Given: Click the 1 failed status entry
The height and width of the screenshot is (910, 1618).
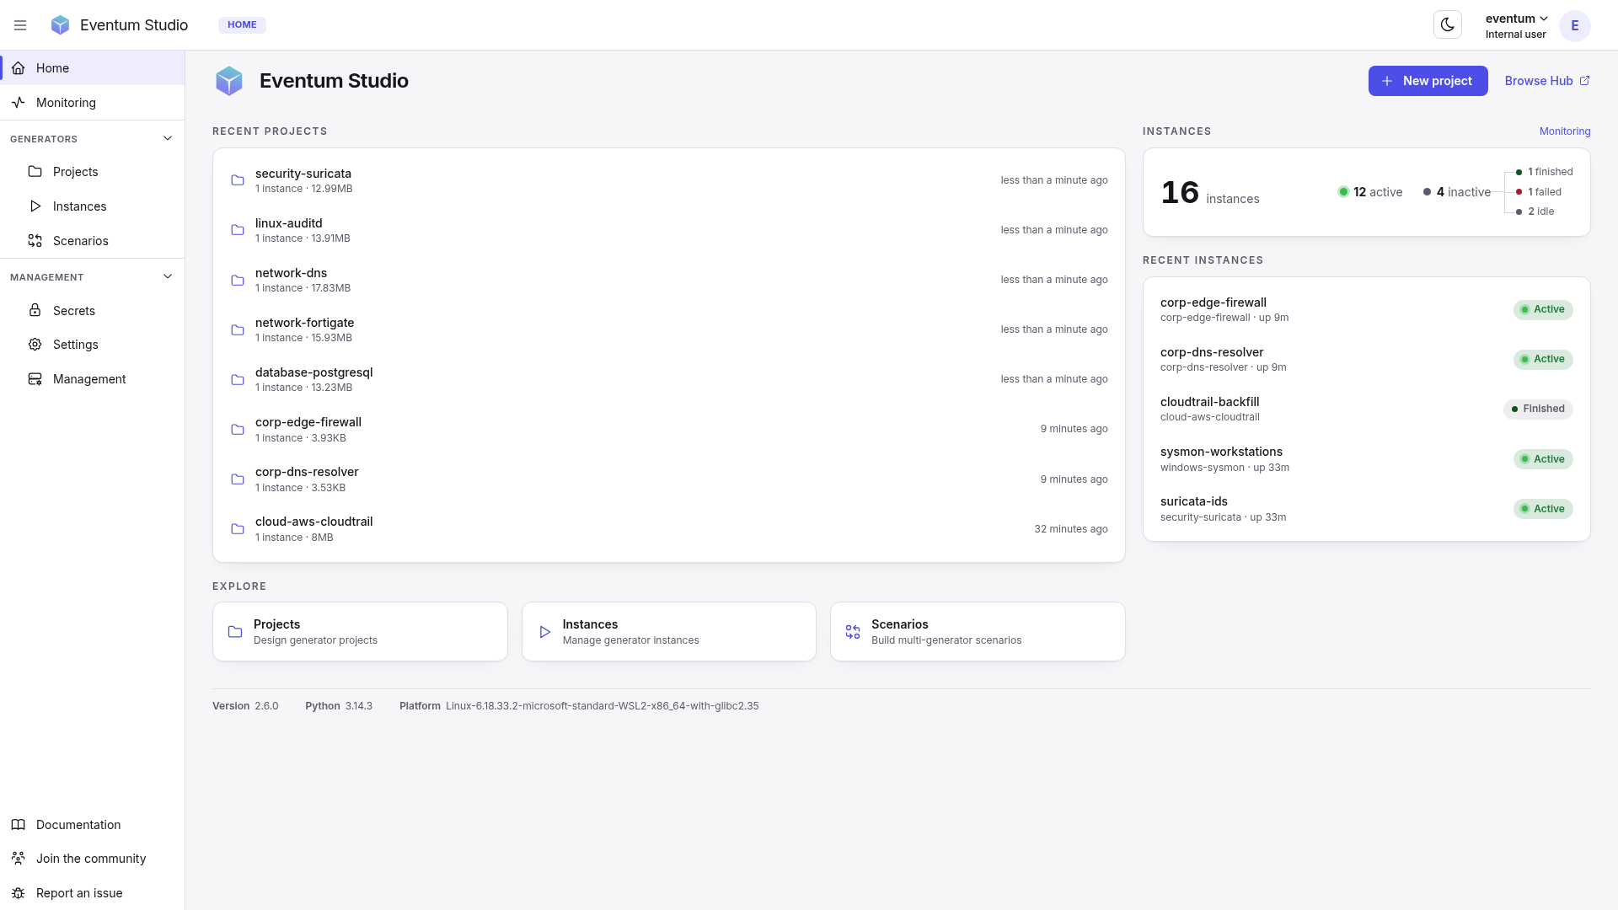Looking at the screenshot, I should point(1539,192).
